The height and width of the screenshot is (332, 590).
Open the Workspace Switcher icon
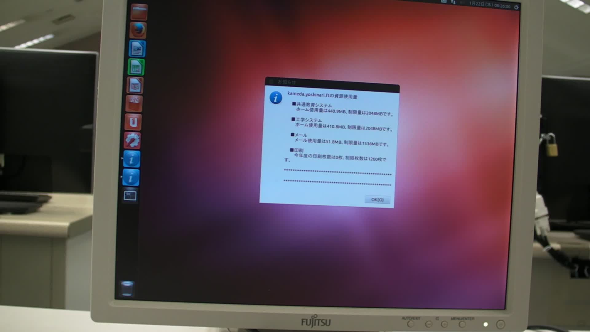[130, 196]
